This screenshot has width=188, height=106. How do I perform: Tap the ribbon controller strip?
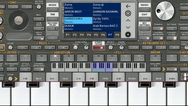19,36
